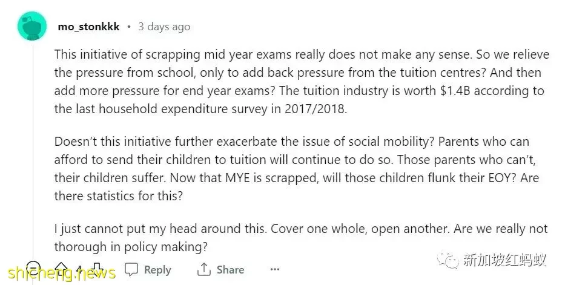
Task: Click the vertical comment thread line
Action: (33, 151)
